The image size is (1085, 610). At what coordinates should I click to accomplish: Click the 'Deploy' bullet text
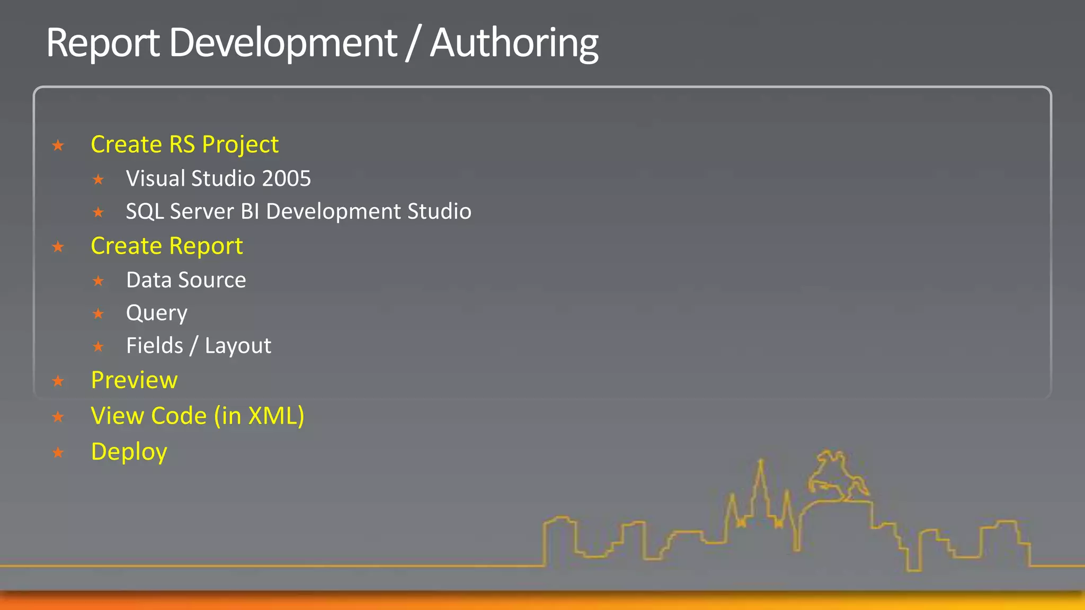click(x=129, y=453)
